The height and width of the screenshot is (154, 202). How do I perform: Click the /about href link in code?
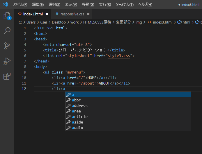88,83
